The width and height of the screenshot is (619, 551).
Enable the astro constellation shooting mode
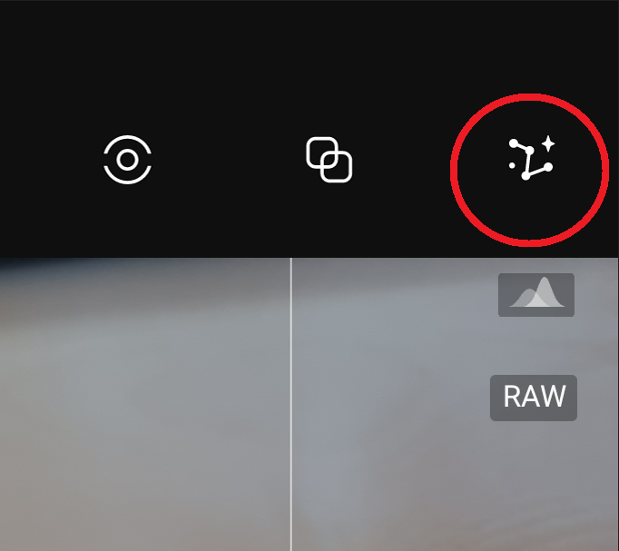(x=532, y=159)
